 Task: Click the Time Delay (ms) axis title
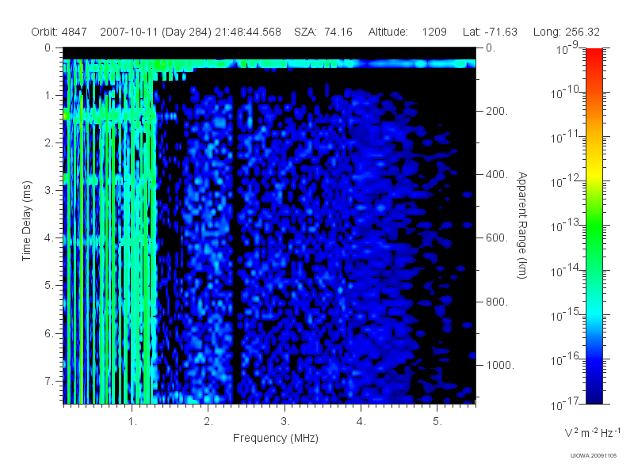(x=27, y=221)
